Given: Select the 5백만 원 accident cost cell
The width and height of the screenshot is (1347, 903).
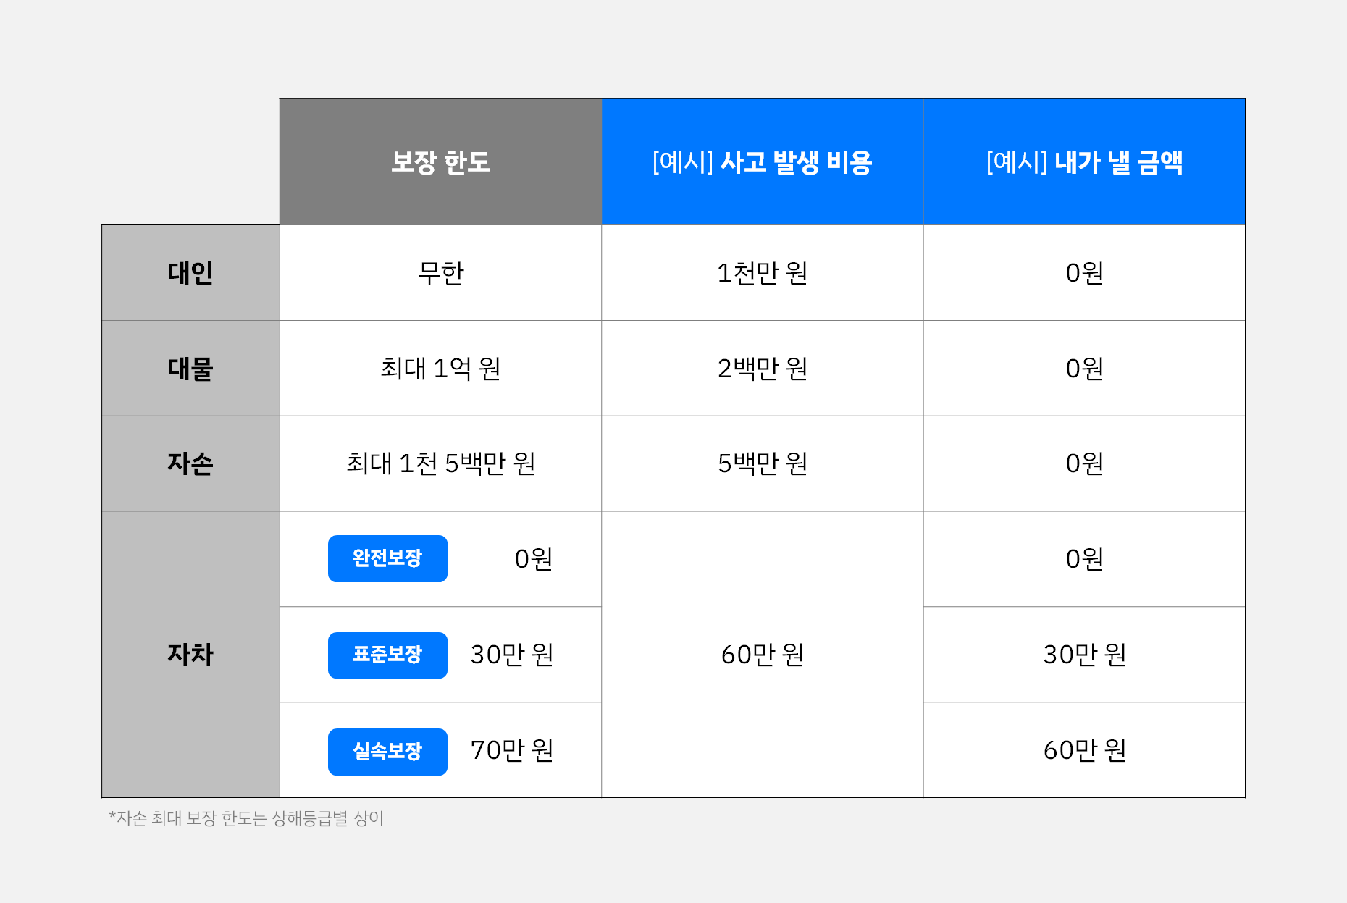Looking at the screenshot, I should pos(762,463).
